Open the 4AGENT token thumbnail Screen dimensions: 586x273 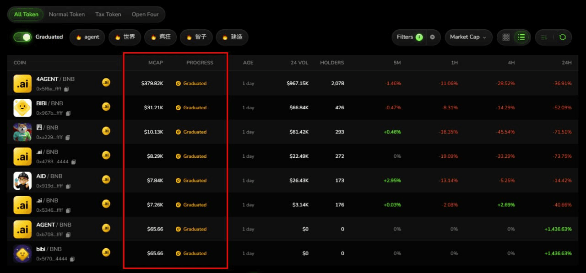click(x=22, y=84)
